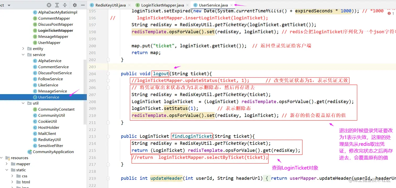Collapse the util package
Viewport: 396px width, 188px height.
23,103
